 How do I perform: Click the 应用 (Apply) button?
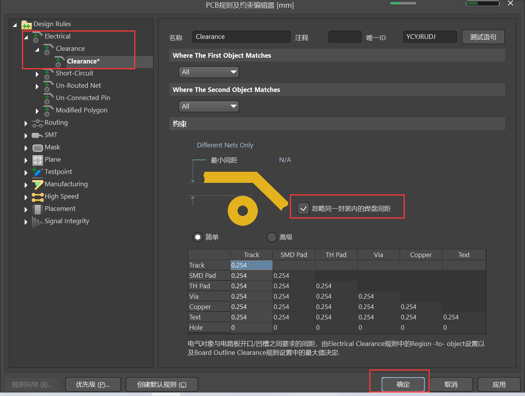point(499,384)
